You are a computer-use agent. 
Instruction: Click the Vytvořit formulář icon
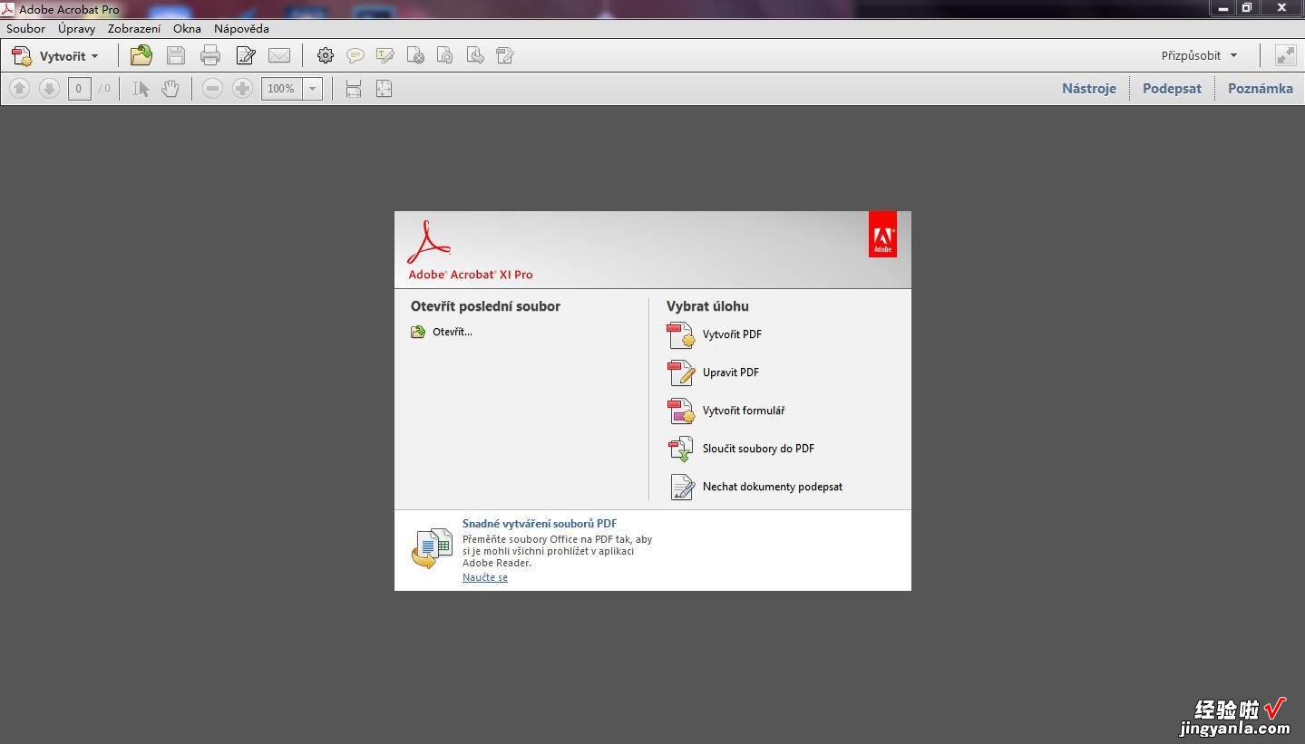(x=681, y=411)
